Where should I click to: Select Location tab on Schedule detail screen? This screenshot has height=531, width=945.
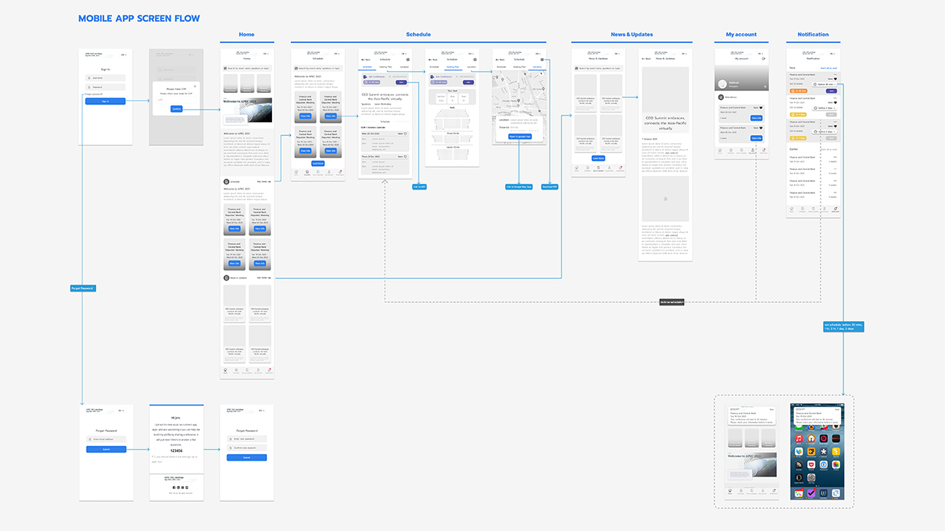[x=403, y=67]
